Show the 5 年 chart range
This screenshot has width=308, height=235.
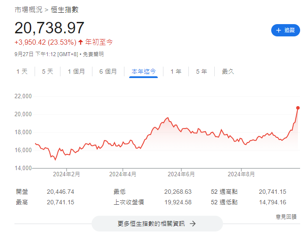coord(202,71)
